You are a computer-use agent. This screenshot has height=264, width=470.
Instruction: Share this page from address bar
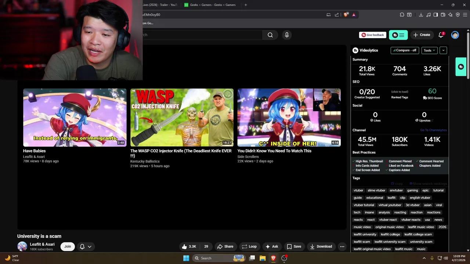(x=337, y=15)
